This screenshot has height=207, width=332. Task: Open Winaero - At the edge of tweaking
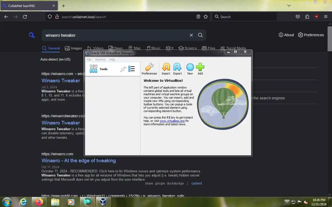click(79, 160)
